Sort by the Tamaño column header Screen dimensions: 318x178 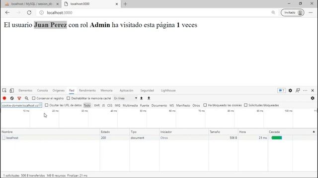[223, 132]
